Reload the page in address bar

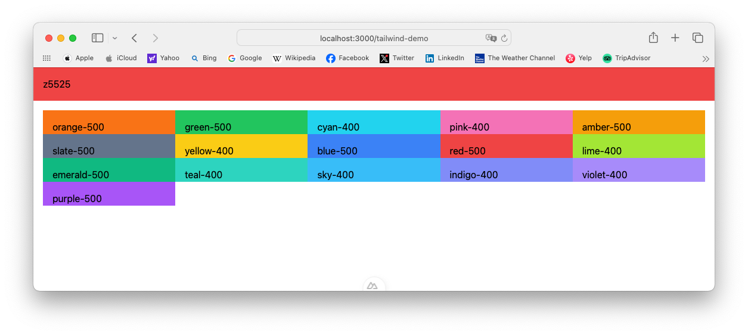[x=504, y=38]
